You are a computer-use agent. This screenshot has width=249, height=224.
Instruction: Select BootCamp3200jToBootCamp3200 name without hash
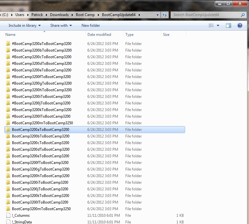(40, 189)
